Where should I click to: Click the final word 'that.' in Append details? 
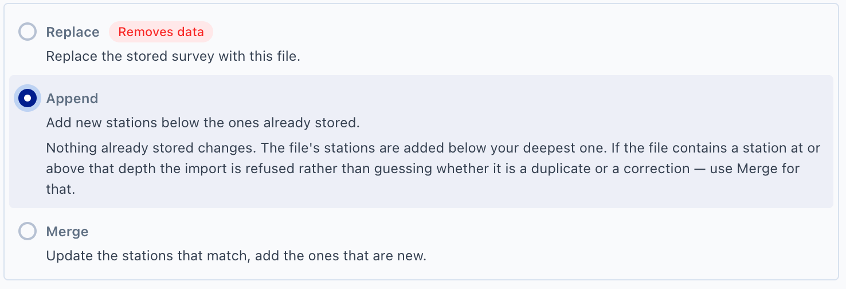point(61,189)
